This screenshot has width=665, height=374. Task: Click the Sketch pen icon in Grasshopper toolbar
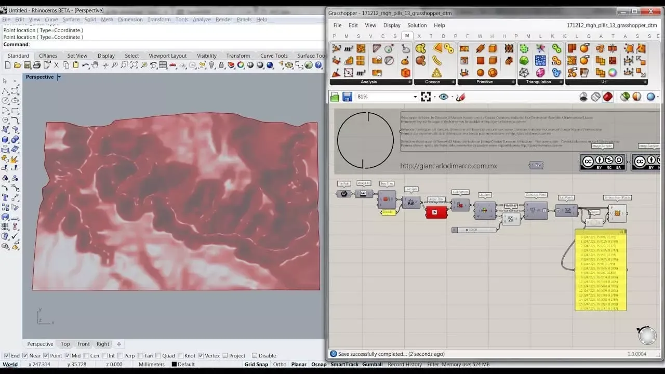[x=460, y=97]
